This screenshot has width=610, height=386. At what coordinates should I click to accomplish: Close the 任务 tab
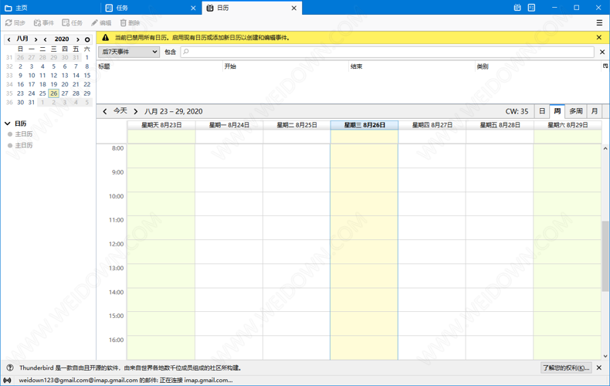[193, 8]
